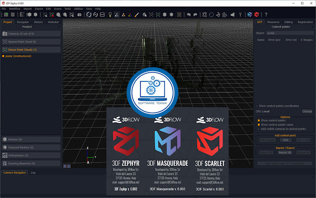The width and height of the screenshot is (316, 198).
Task: Enable Show control points coordinates checkbox
Action: (x=257, y=106)
